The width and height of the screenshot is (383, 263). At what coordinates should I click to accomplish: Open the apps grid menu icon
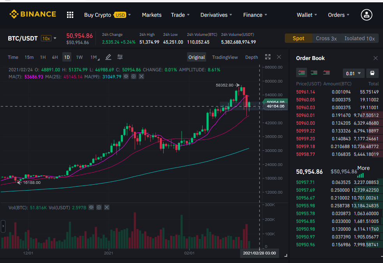click(x=70, y=15)
